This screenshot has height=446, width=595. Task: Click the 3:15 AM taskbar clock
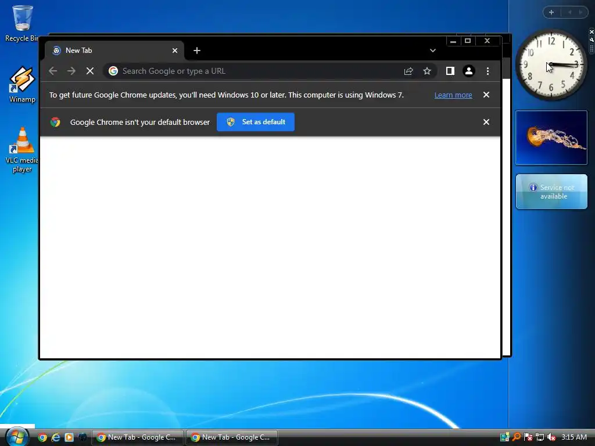[x=574, y=437]
